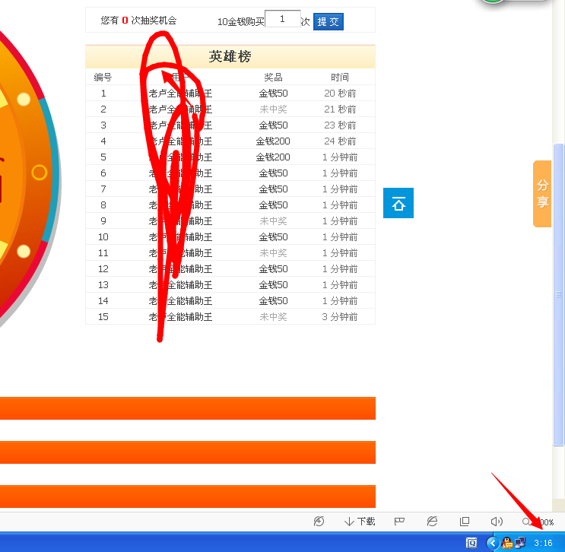The width and height of the screenshot is (565, 552).
Task: Click 金钱200 in row 5
Action: [x=273, y=157]
